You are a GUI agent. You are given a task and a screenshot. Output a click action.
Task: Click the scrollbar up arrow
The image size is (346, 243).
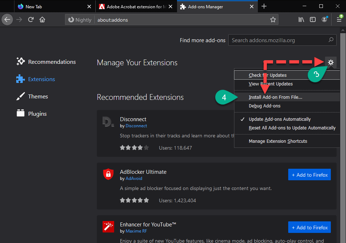(343, 30)
